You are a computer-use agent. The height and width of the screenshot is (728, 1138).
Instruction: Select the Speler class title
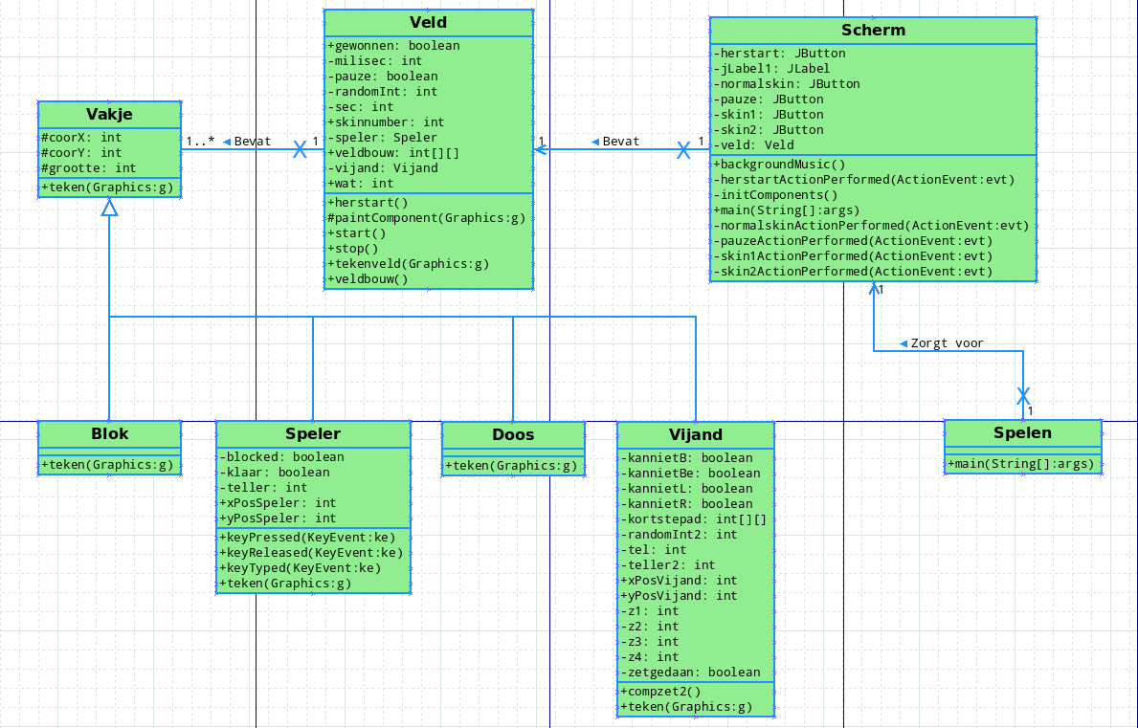coord(313,433)
